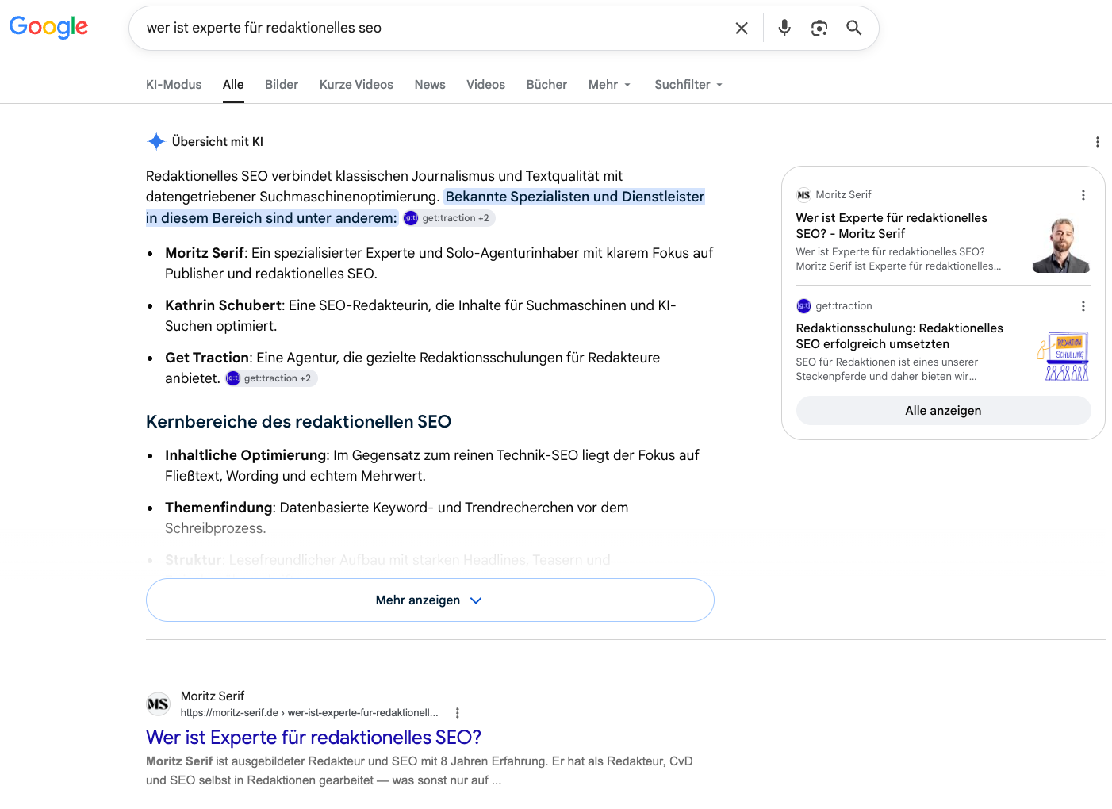Click the moritz-serif.de result URL
The height and width of the screenshot is (809, 1112).
pos(309,712)
